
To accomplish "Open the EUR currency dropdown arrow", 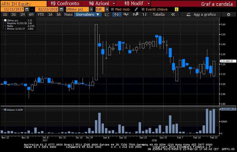I will [x=107, y=9].
